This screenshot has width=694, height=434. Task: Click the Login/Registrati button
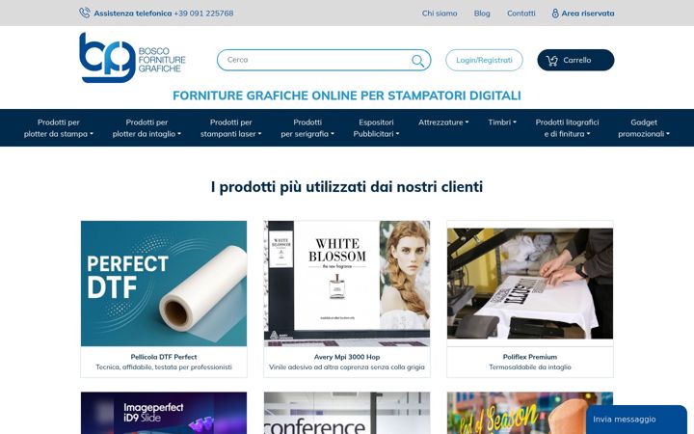click(484, 60)
